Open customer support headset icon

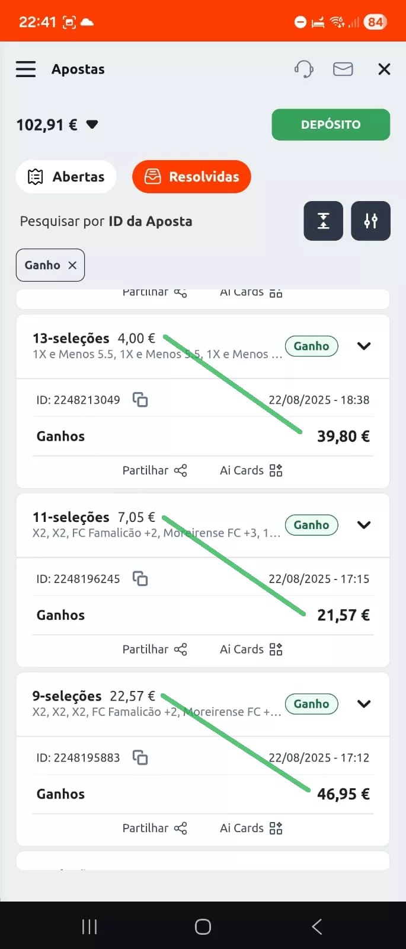(x=303, y=69)
